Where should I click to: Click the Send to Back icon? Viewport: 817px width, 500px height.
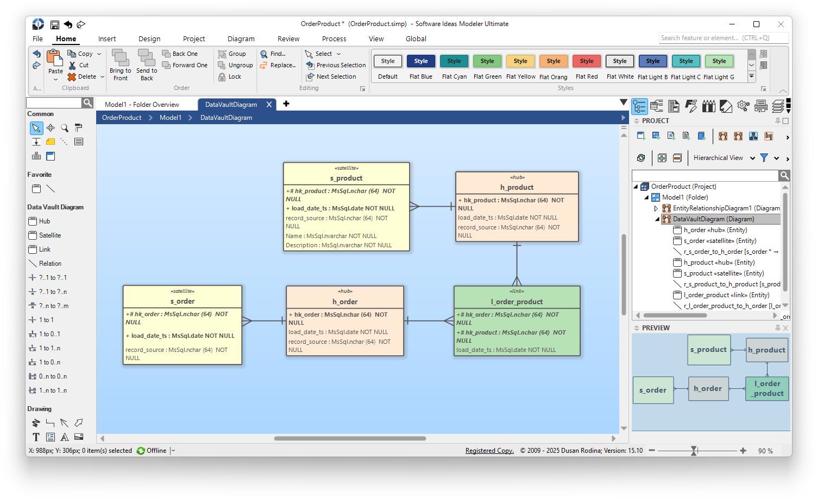coord(147,57)
